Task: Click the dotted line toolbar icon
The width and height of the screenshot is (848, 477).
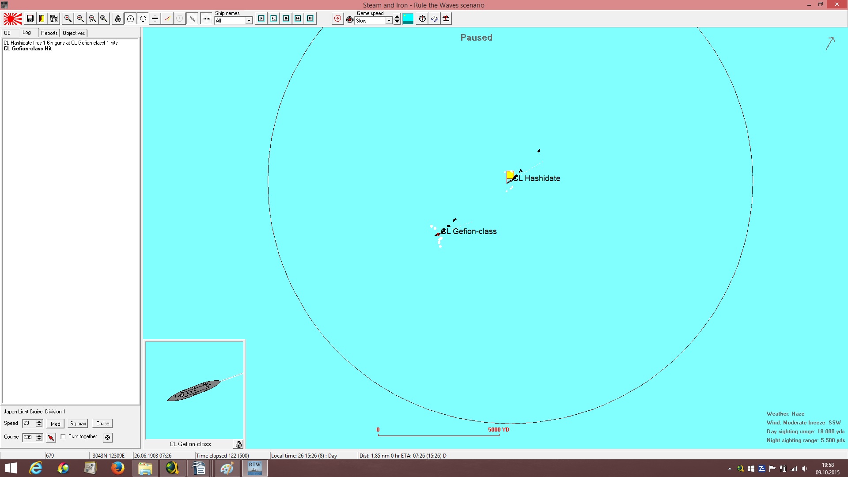Action: coord(206,19)
